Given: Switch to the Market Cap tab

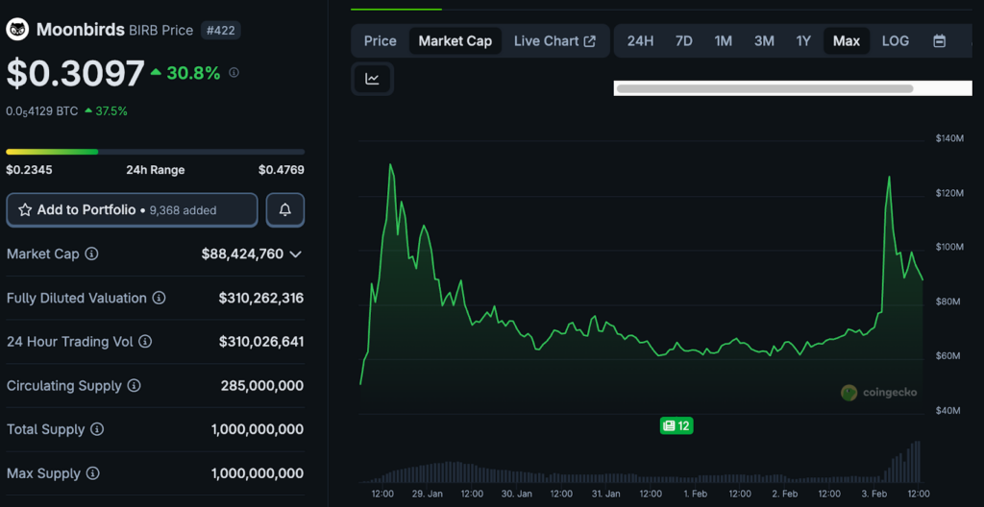Looking at the screenshot, I should coord(455,41).
